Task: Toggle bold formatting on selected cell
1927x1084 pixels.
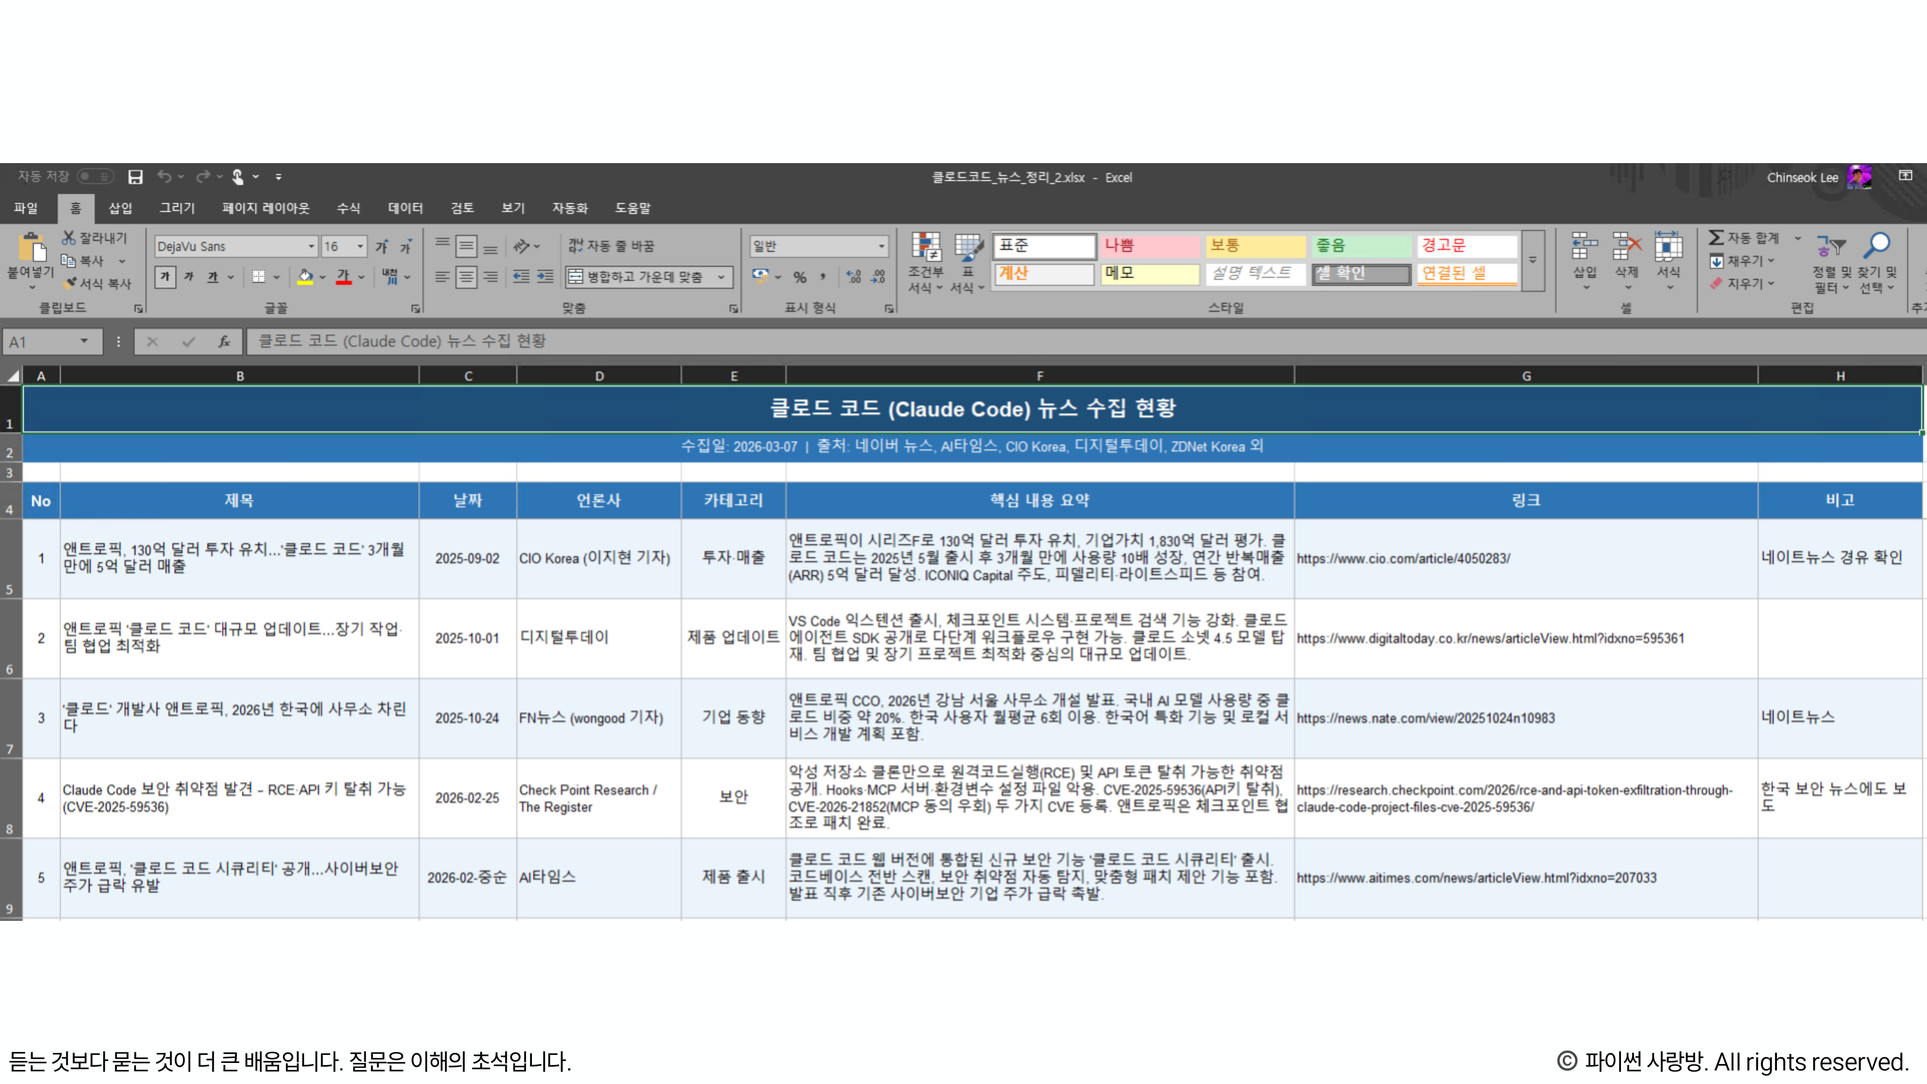Action: 165,278
